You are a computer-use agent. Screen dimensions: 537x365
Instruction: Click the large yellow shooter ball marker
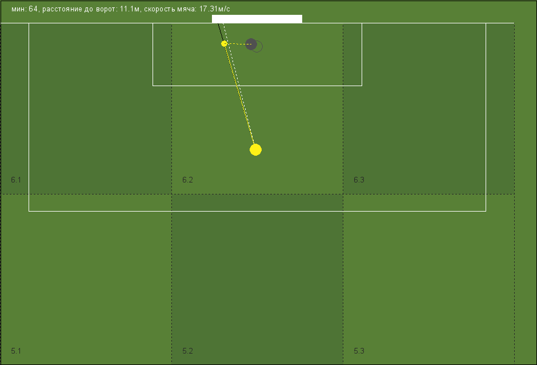(x=255, y=149)
